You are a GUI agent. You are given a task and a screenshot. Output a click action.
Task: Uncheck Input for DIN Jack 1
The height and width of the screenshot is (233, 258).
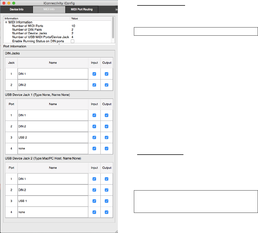tap(94, 74)
